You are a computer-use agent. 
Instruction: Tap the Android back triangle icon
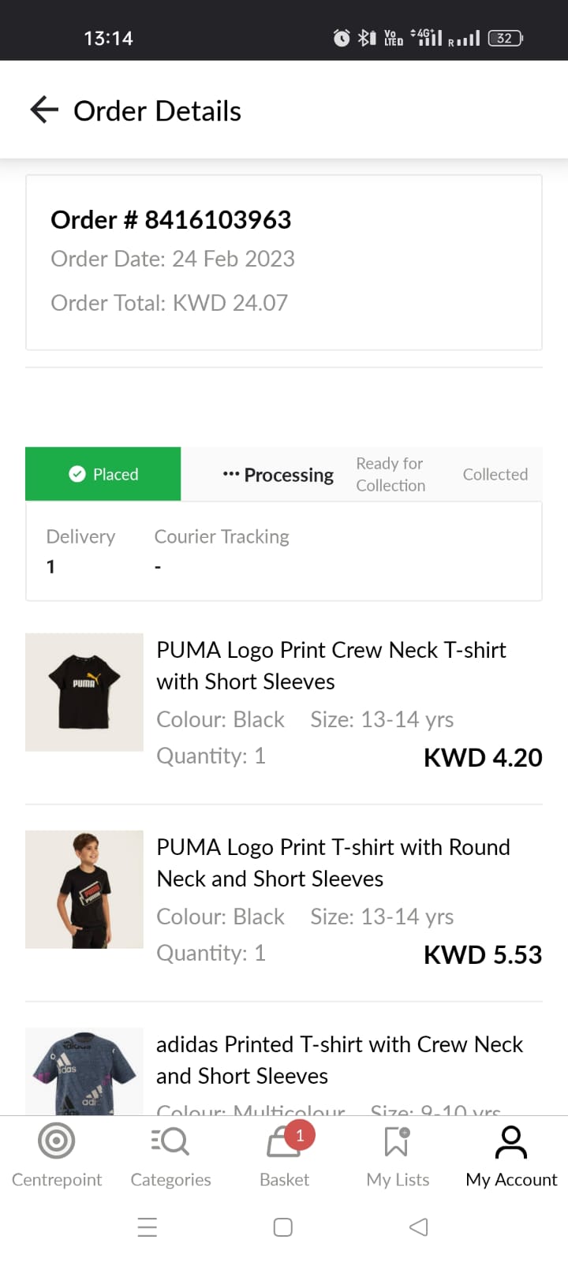[x=419, y=1227]
